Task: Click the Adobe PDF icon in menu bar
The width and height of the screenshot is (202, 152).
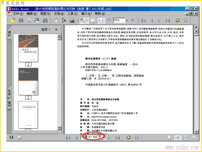Action: [x=10, y=14]
